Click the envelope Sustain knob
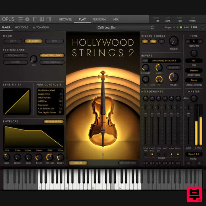 click(x=50, y=157)
